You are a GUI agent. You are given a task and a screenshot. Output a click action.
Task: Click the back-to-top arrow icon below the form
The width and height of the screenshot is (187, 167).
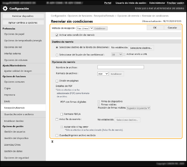(52, 141)
